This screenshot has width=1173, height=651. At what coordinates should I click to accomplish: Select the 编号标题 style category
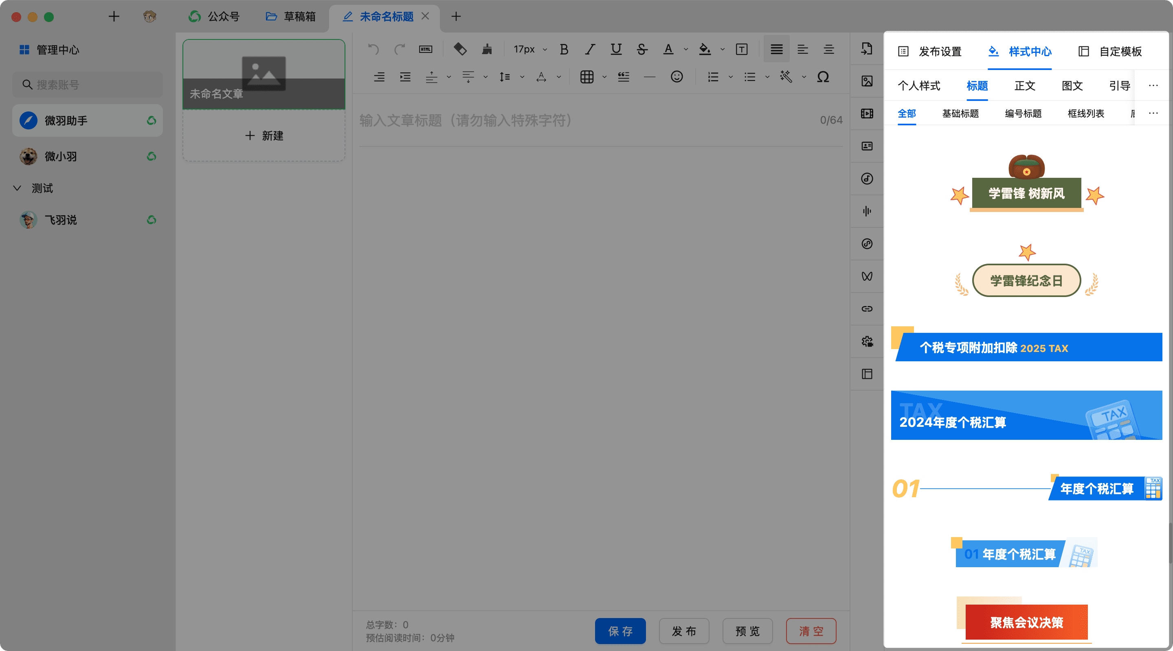pyautogui.click(x=1023, y=113)
